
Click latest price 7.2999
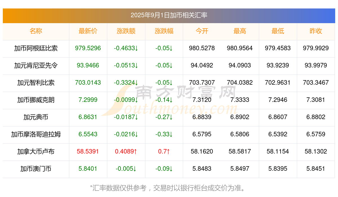88,100
